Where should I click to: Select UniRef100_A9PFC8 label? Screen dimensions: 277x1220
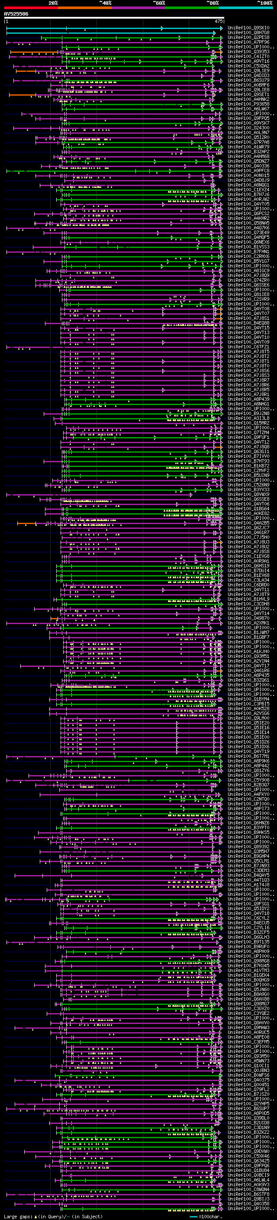pyautogui.click(x=248, y=171)
